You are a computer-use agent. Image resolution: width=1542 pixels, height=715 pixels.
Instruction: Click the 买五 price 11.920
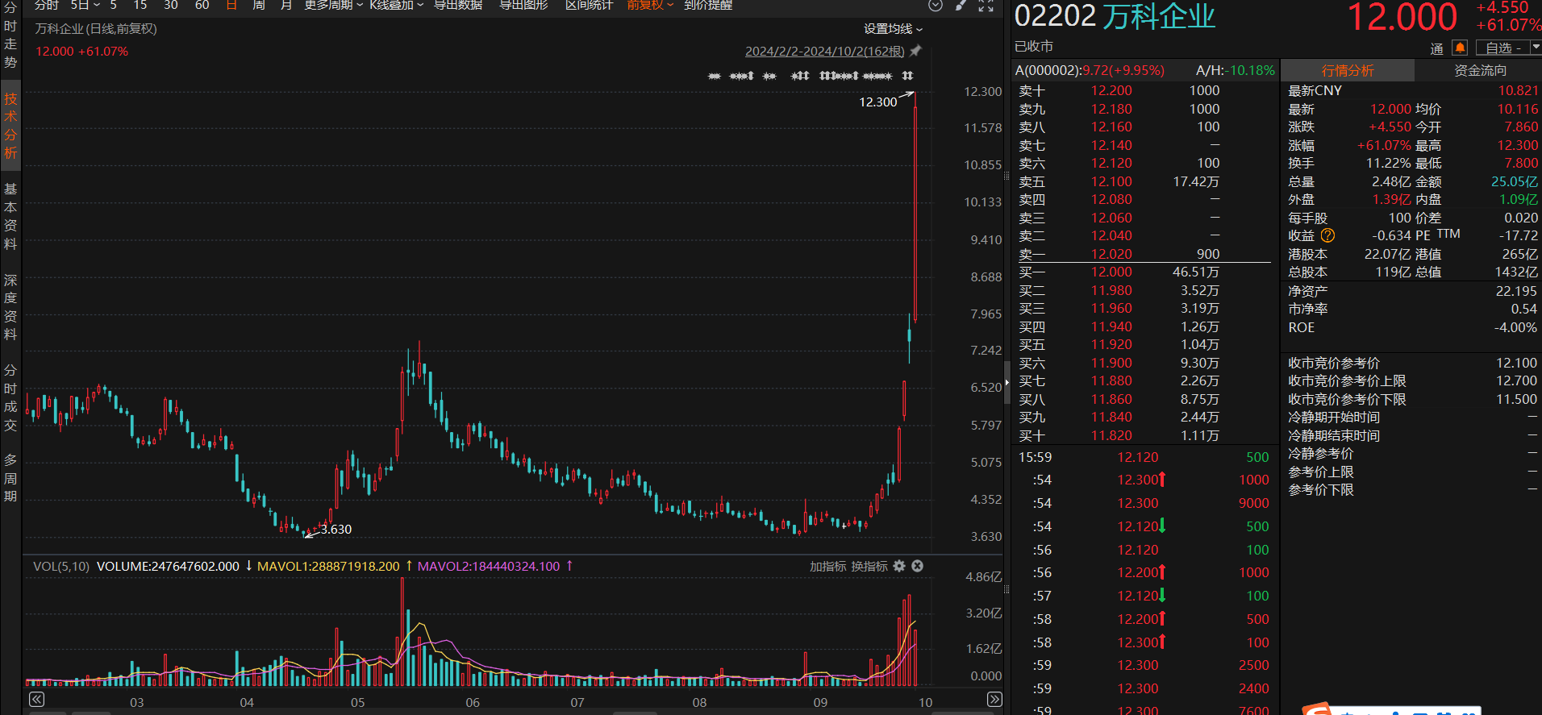coord(1111,344)
